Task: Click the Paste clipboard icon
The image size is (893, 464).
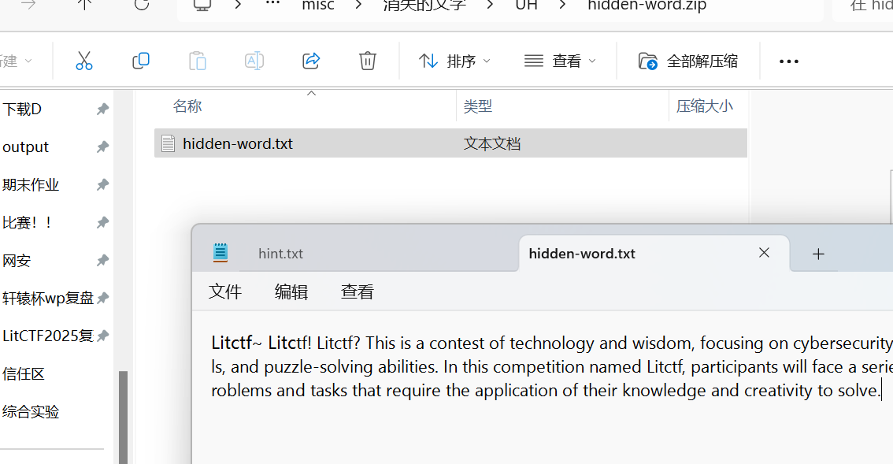Action: point(197,61)
